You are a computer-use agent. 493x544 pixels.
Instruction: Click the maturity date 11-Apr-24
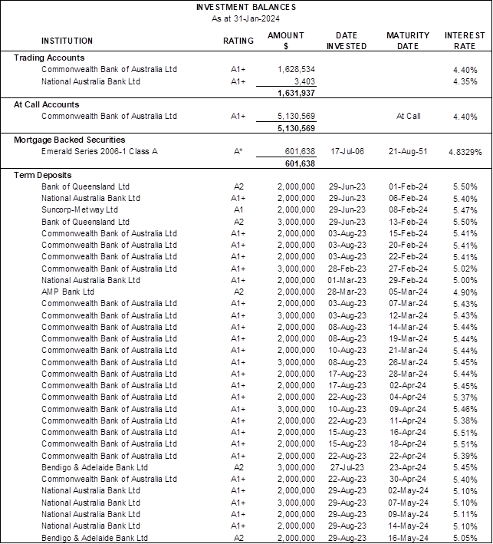pos(408,420)
